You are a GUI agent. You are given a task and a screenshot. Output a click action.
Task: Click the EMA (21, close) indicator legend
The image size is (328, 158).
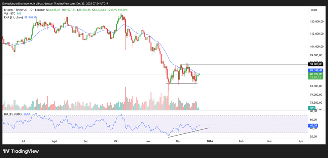13,17
